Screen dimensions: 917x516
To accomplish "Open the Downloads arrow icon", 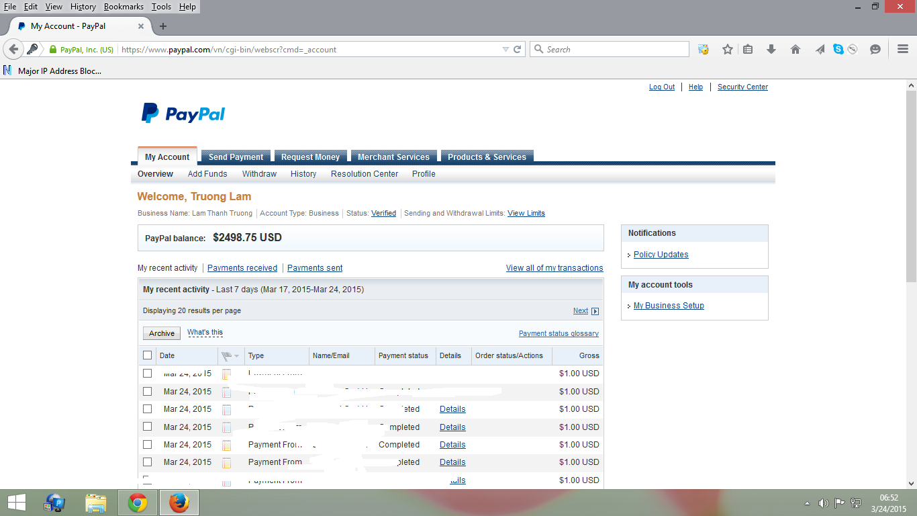I will point(771,49).
